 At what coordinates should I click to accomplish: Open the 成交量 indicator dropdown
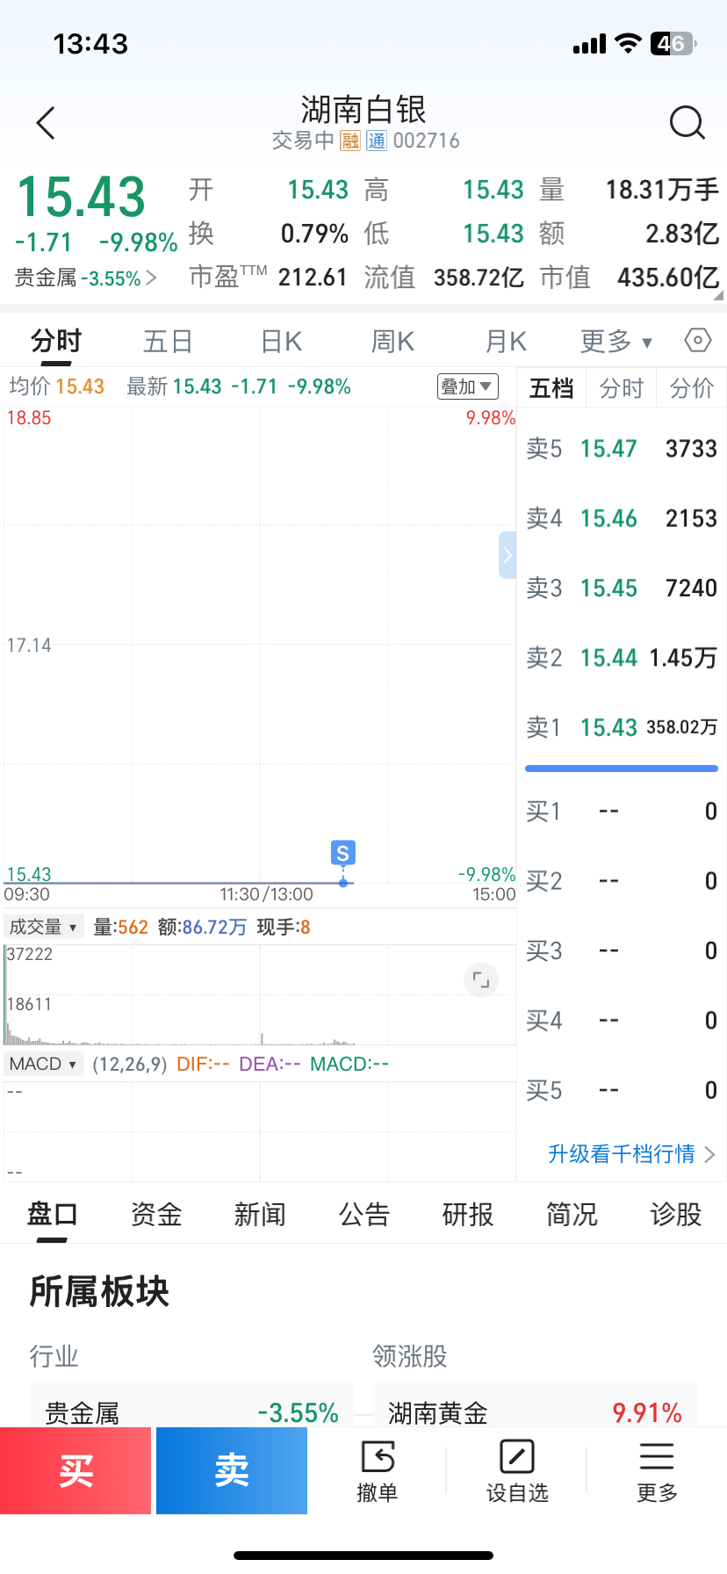[43, 927]
